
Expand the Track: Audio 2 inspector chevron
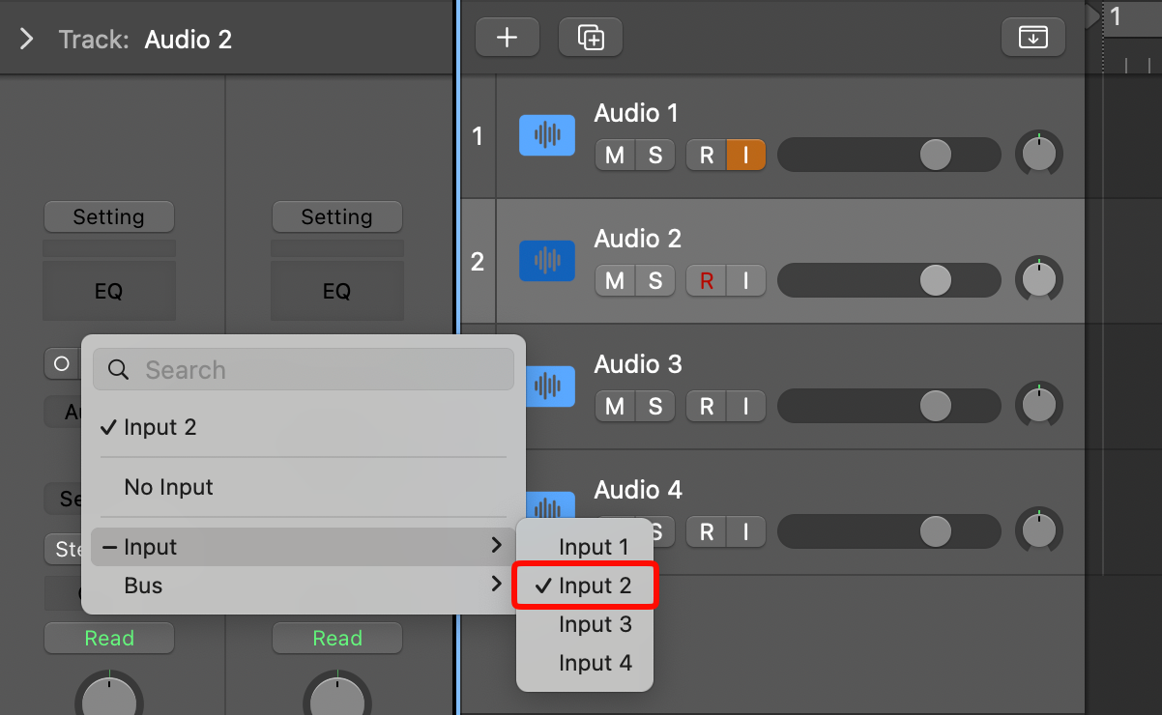26,40
